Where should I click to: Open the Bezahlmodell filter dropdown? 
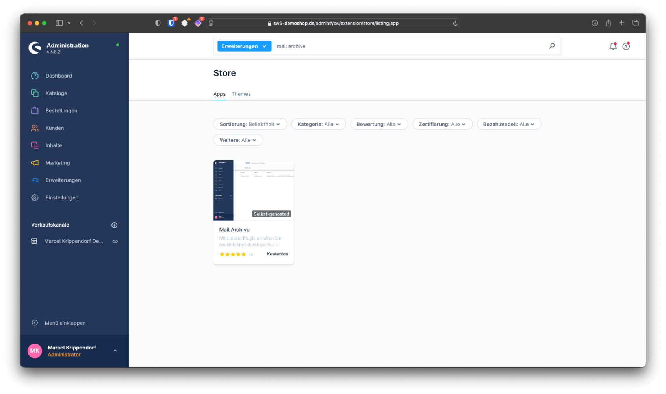[x=509, y=124]
